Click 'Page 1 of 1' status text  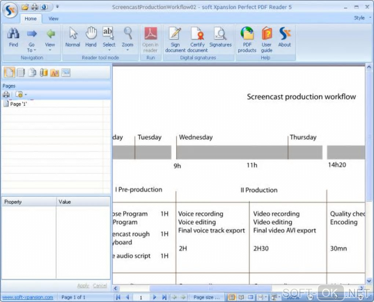point(73,297)
